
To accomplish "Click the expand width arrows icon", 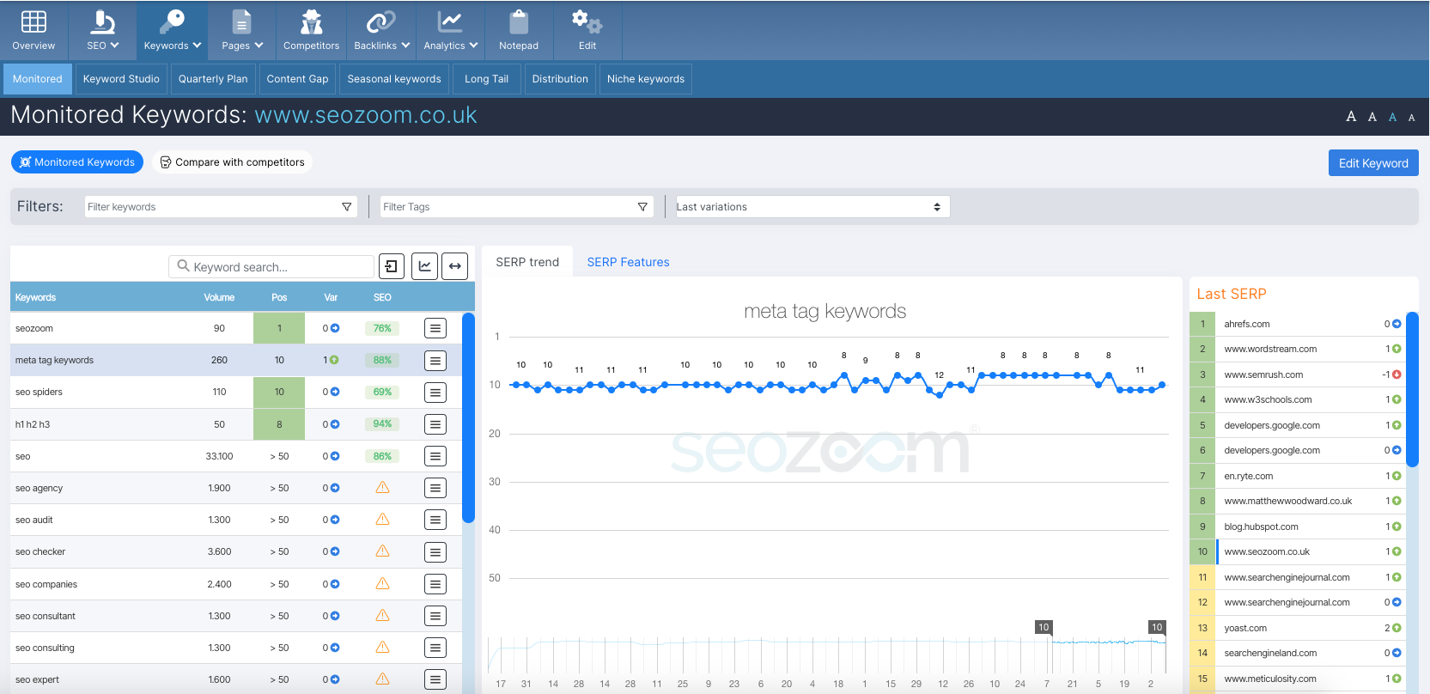I will (x=455, y=266).
